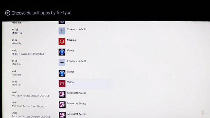
Task: Select the M4V File description text
Action: coord(16,85)
